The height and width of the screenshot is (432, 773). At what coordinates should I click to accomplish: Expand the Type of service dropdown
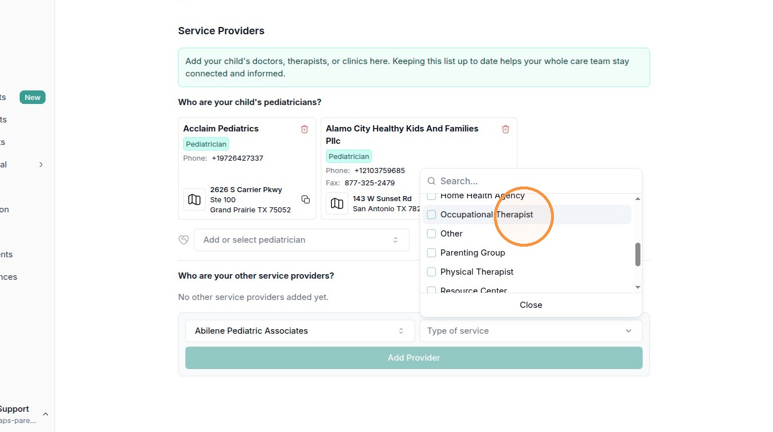tap(531, 331)
